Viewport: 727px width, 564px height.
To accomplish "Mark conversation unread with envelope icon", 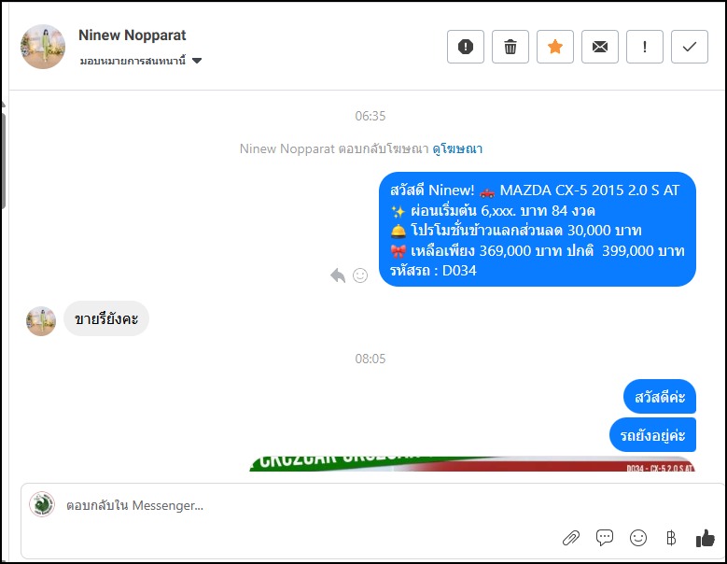I will pos(600,47).
